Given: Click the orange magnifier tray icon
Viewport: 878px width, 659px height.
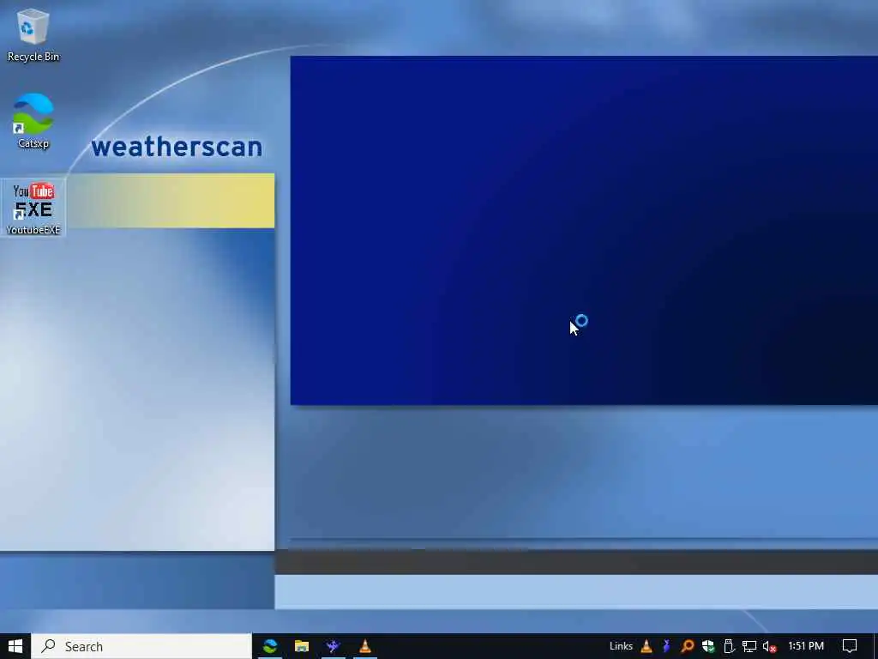Looking at the screenshot, I should 688,646.
